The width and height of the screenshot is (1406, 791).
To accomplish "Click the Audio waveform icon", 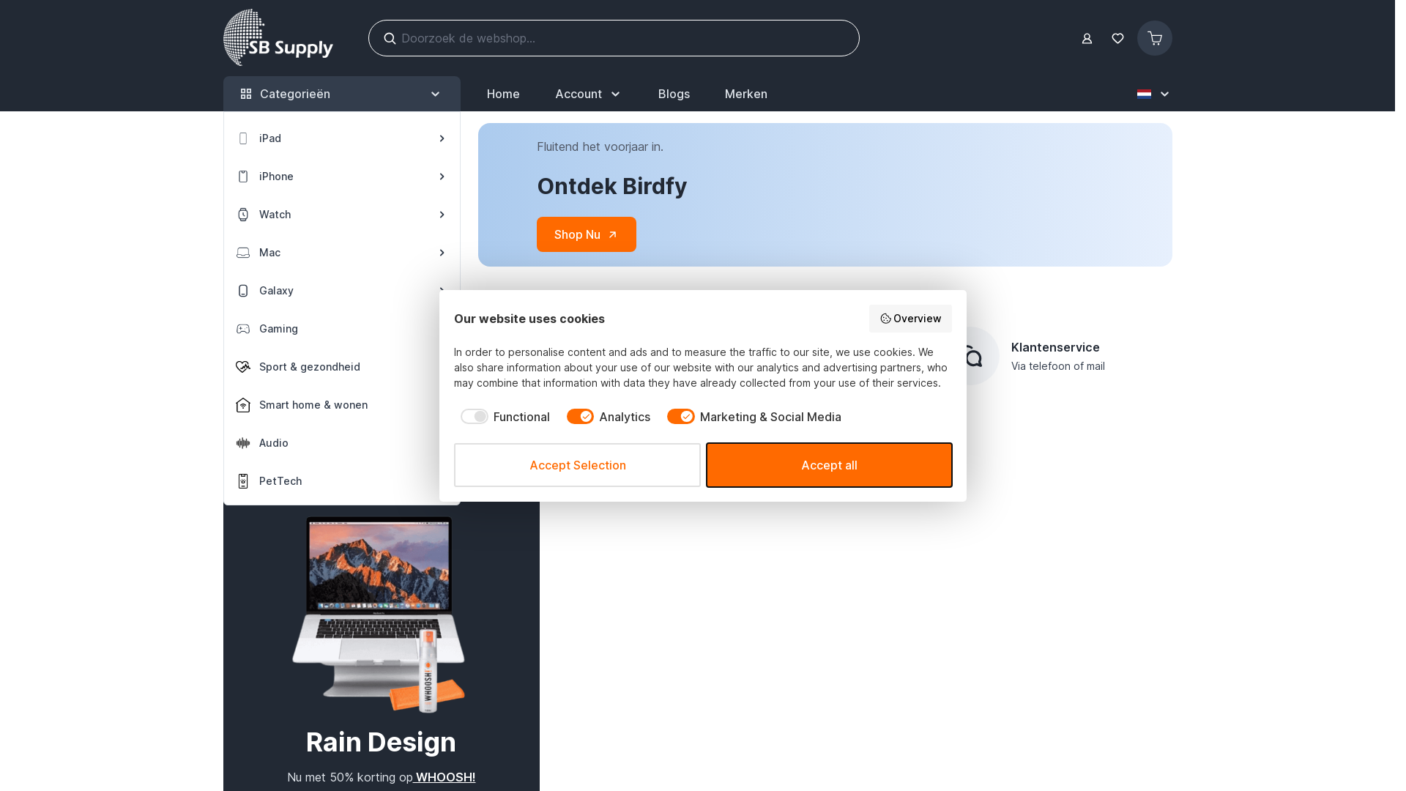I will pos(243,443).
